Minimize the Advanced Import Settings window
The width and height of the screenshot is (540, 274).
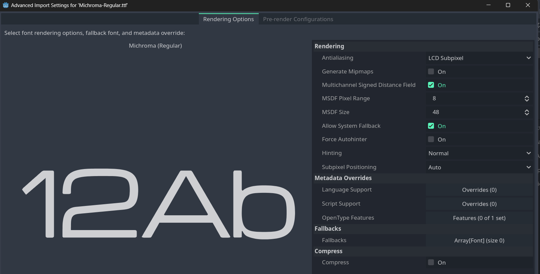[489, 5]
